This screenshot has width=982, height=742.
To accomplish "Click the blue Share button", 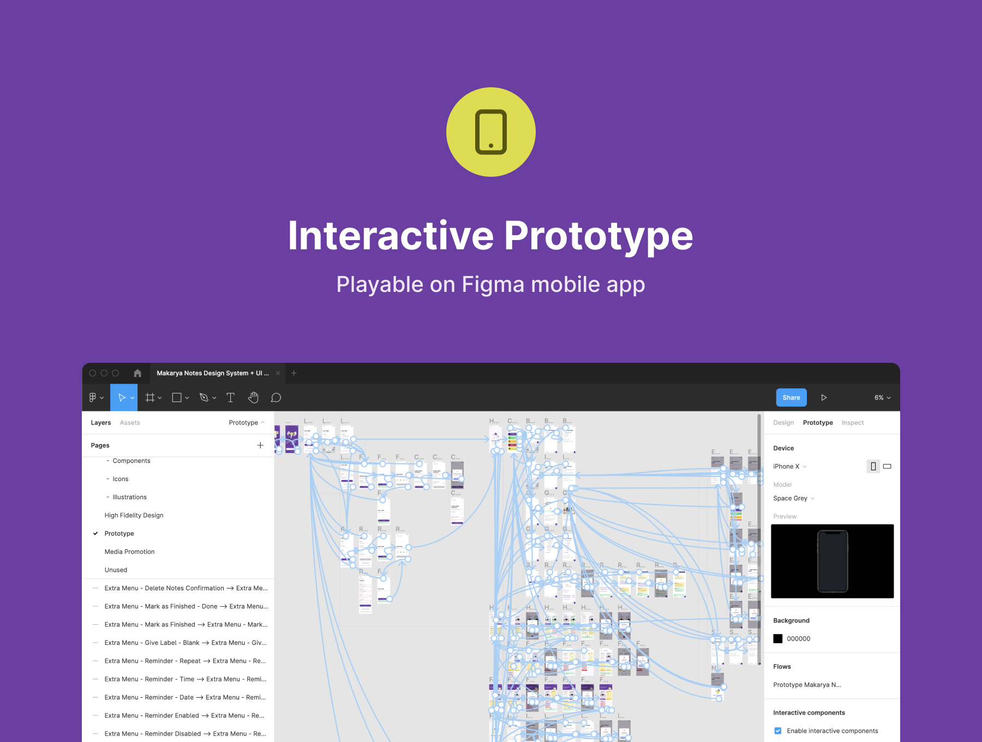I will click(x=791, y=398).
